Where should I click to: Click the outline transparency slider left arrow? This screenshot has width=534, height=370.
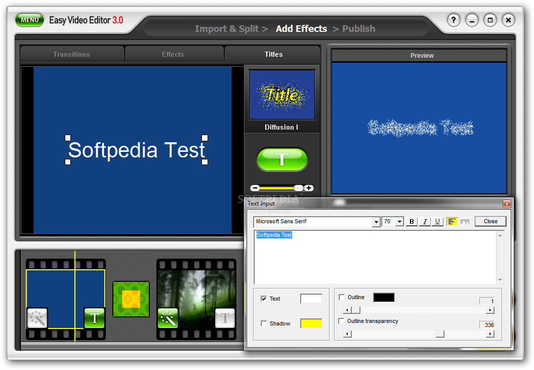pos(347,334)
